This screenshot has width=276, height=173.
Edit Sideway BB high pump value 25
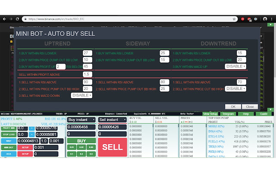164,89
